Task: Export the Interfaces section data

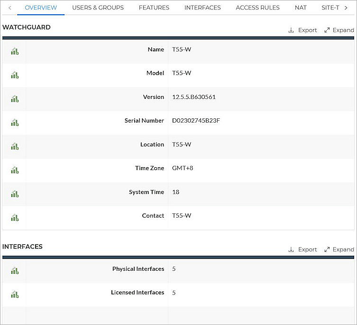Action: pos(302,249)
